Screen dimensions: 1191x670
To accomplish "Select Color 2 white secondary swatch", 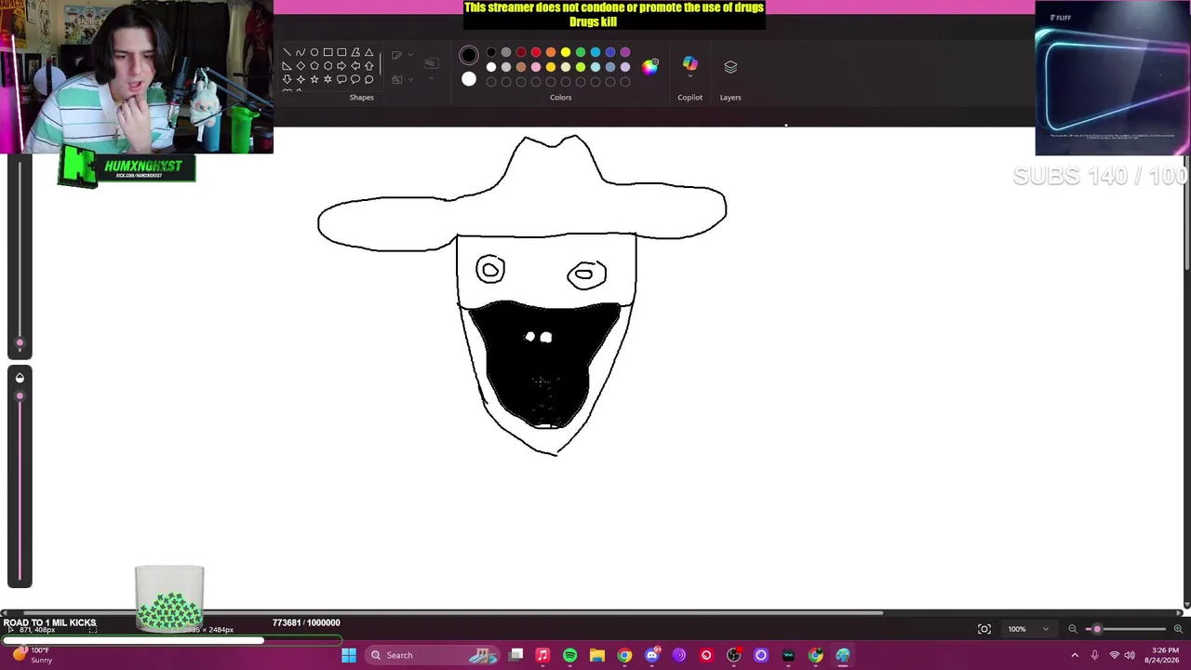I will [469, 79].
